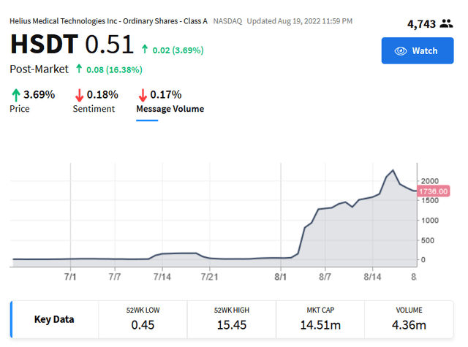The height and width of the screenshot is (347, 468).
Task: Click the 1736.00 value marker on chart
Action: tap(434, 191)
